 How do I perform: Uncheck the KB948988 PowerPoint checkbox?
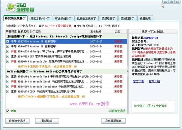[8, 86]
